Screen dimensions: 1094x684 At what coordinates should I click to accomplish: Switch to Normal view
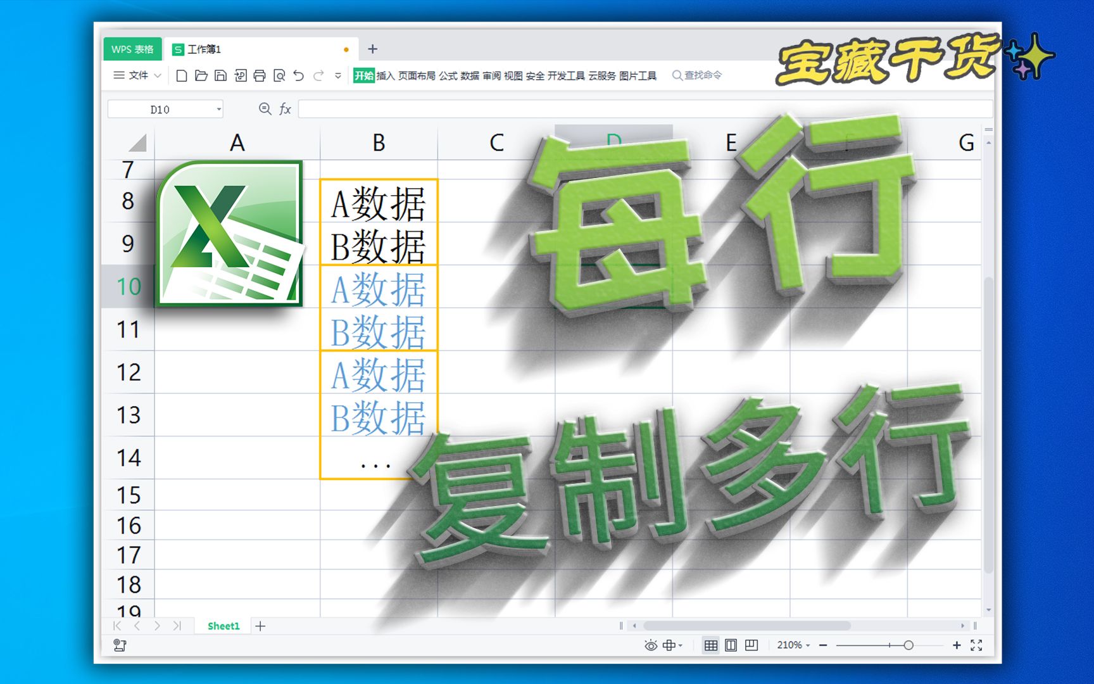point(711,645)
